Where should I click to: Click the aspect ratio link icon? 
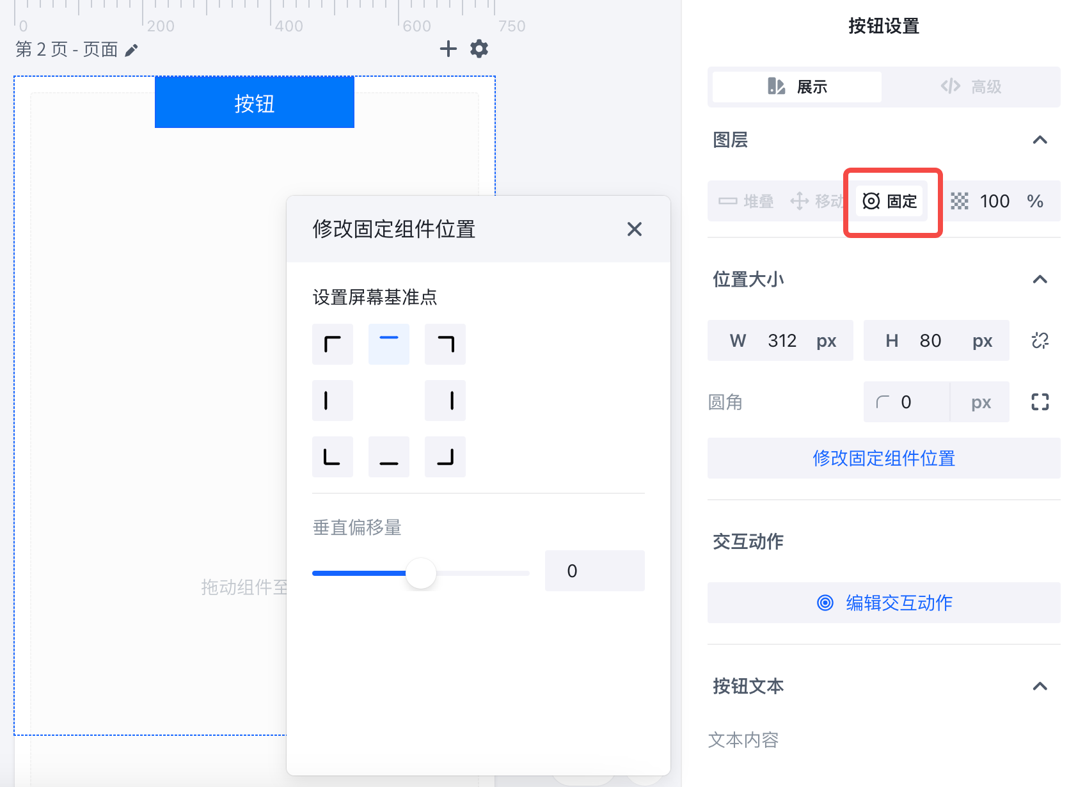click(x=1040, y=340)
